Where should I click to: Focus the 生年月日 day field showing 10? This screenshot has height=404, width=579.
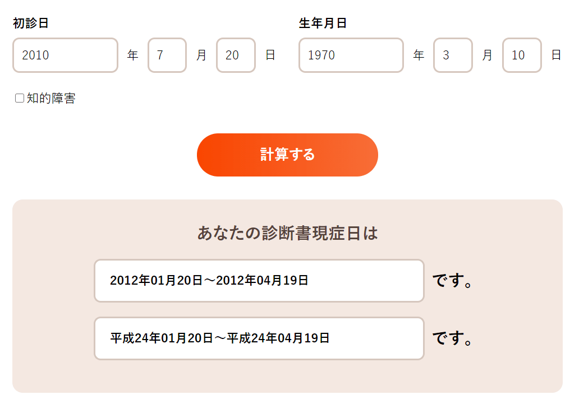(x=522, y=55)
